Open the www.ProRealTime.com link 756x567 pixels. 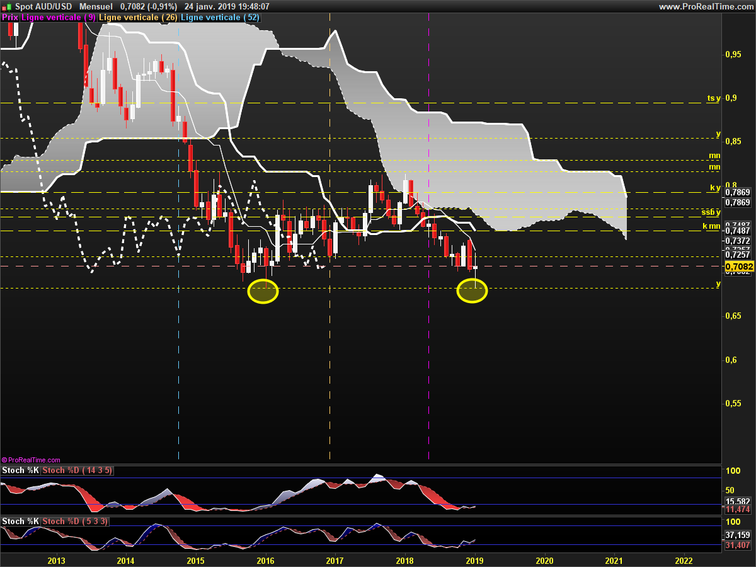click(x=705, y=6)
